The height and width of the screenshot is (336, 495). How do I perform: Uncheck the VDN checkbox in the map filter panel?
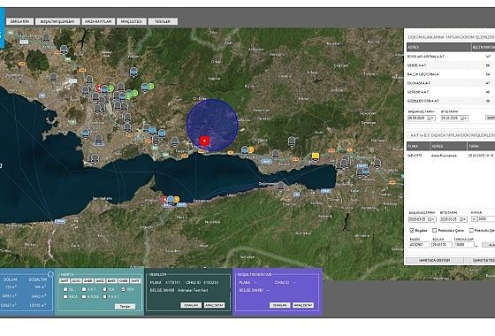tap(123, 289)
